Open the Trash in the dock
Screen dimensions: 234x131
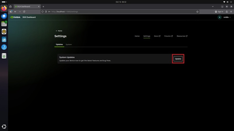pos(4,56)
